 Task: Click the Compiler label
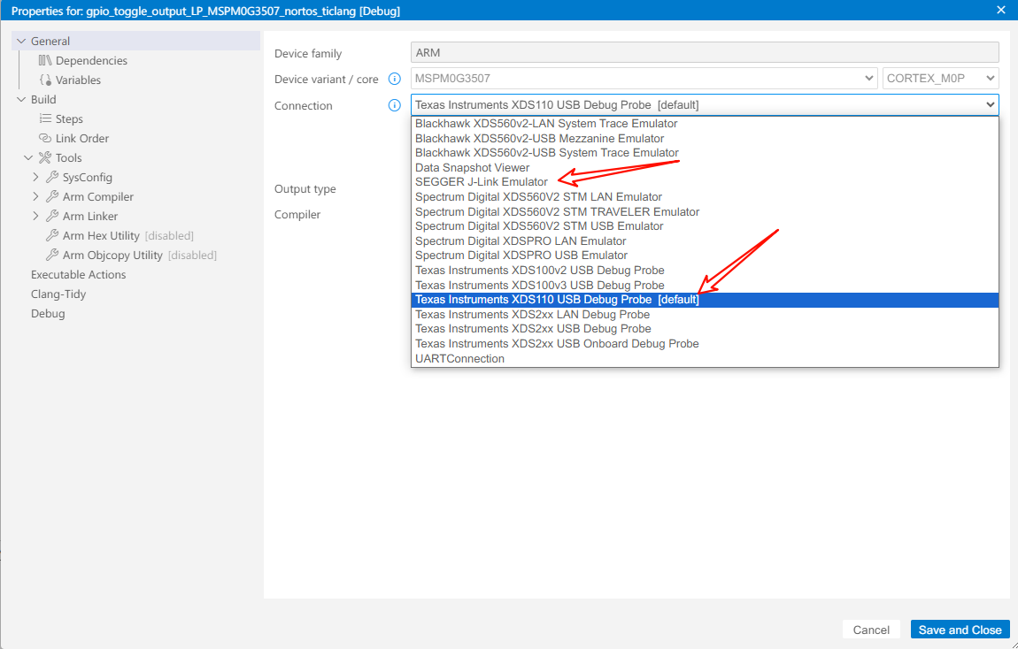pos(297,214)
